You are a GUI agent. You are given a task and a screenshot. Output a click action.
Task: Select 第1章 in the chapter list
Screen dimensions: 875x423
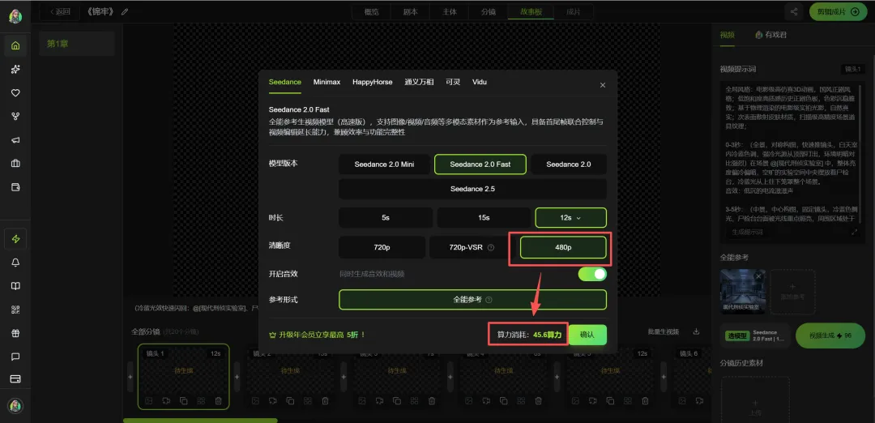[x=77, y=44]
